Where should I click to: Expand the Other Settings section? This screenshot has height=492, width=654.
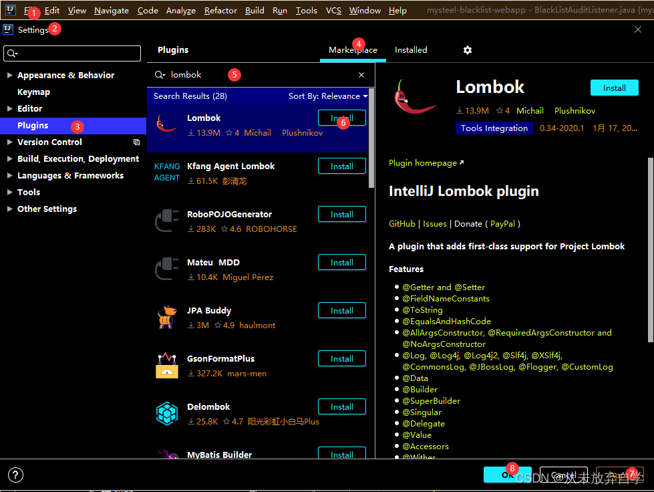coord(11,209)
